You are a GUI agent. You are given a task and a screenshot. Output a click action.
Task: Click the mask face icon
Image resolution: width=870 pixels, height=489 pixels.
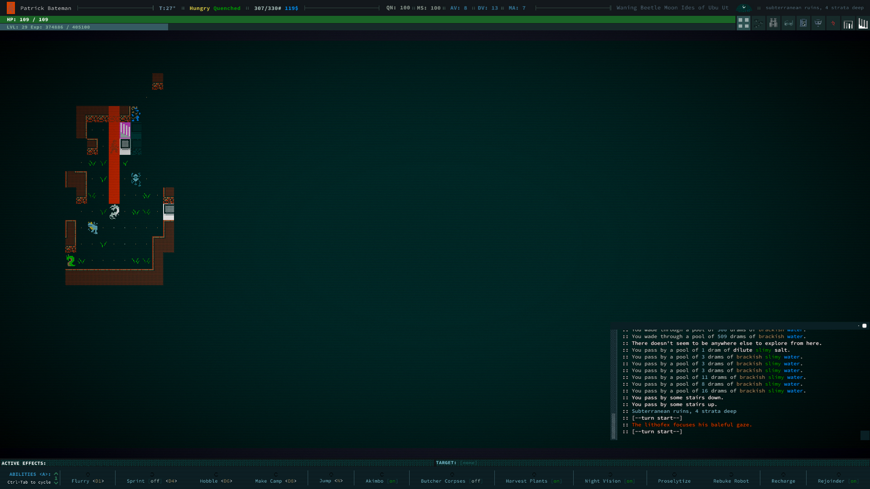818,23
